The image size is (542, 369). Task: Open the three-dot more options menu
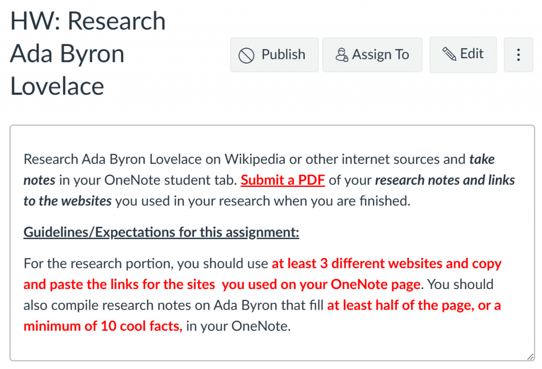click(x=518, y=55)
